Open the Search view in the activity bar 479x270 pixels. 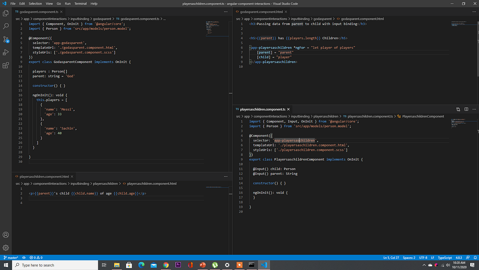(6, 26)
